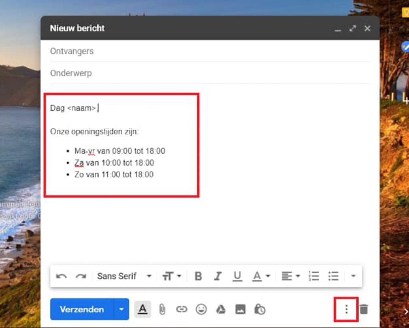Image resolution: width=409 pixels, height=328 pixels.
Task: Redo the last edit in compose toolbar
Action: 81,276
